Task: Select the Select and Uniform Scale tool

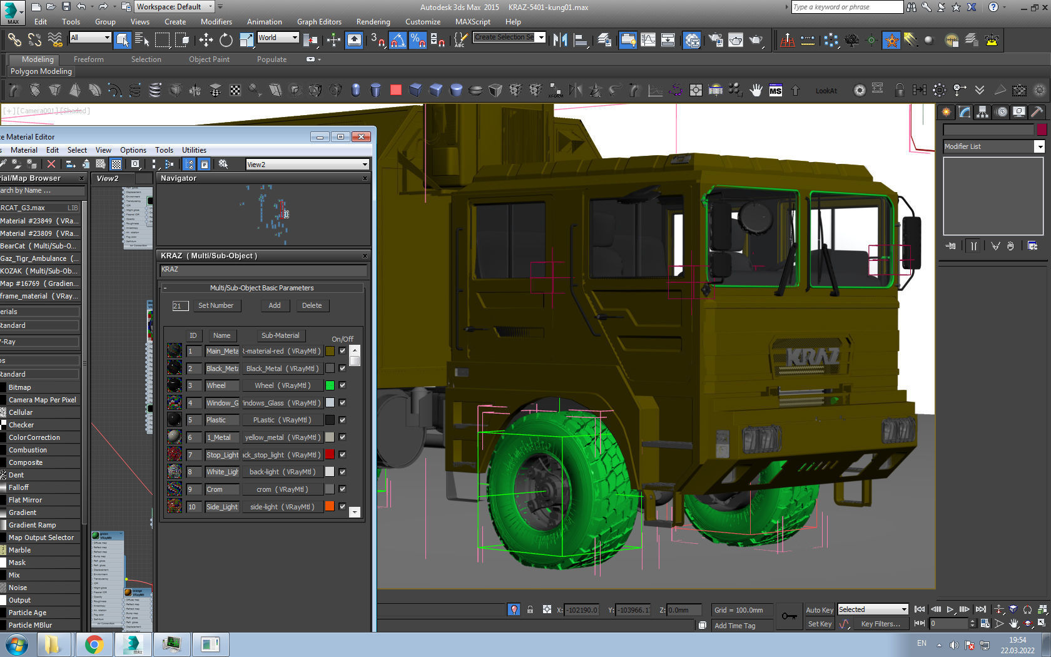Action: tap(246, 40)
